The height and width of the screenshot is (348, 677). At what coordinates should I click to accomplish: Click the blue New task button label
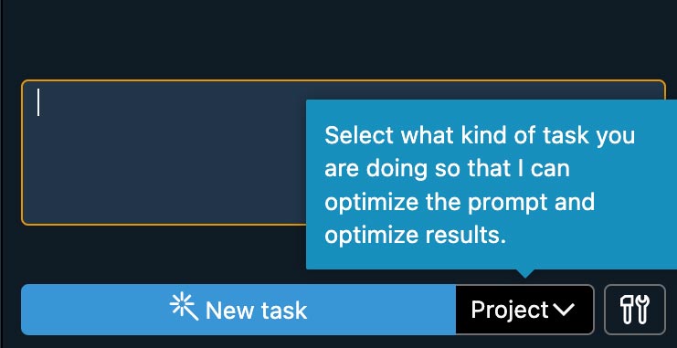tap(256, 311)
